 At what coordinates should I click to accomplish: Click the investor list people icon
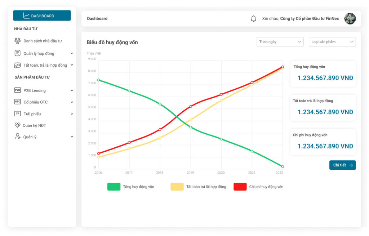tap(17, 41)
